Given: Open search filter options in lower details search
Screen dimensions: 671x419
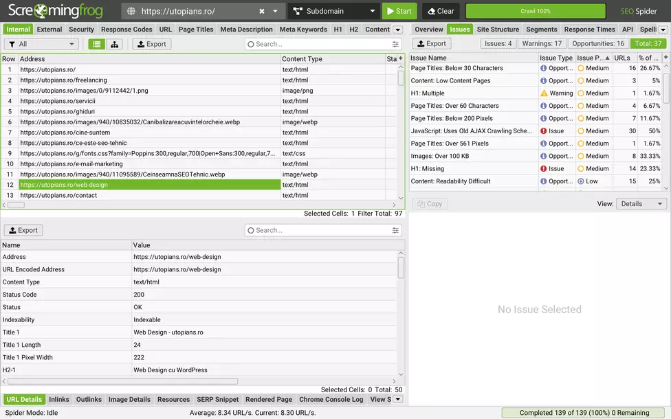Looking at the screenshot, I should pos(395,230).
